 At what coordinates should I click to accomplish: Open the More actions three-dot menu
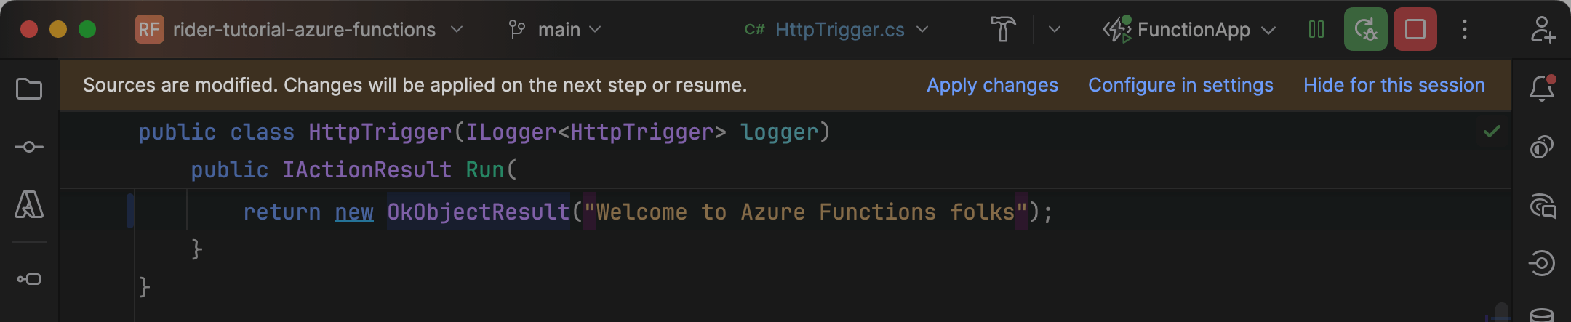pos(1465,30)
